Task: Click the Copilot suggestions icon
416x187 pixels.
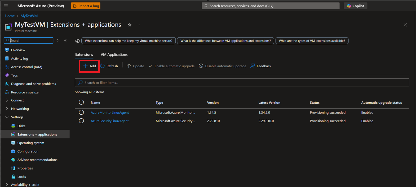Action: [x=77, y=41]
